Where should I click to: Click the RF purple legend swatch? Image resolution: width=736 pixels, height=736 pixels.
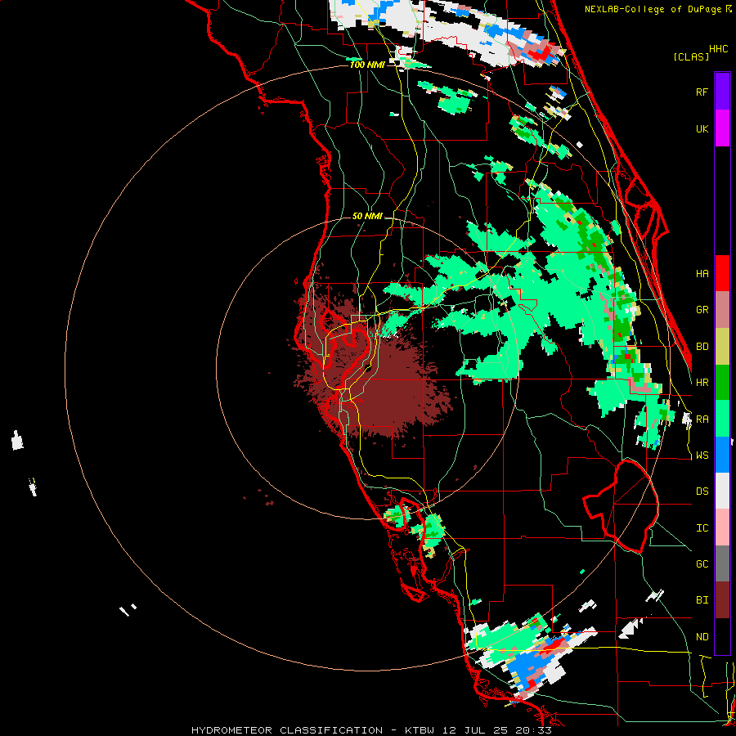(x=722, y=92)
